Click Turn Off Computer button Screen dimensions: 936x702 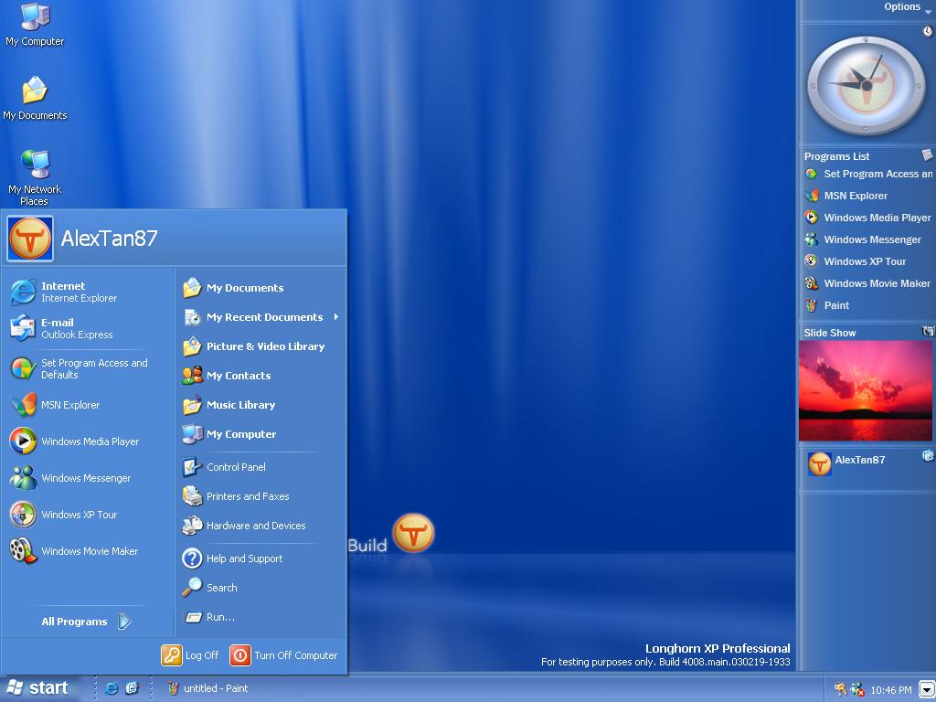[x=283, y=655]
